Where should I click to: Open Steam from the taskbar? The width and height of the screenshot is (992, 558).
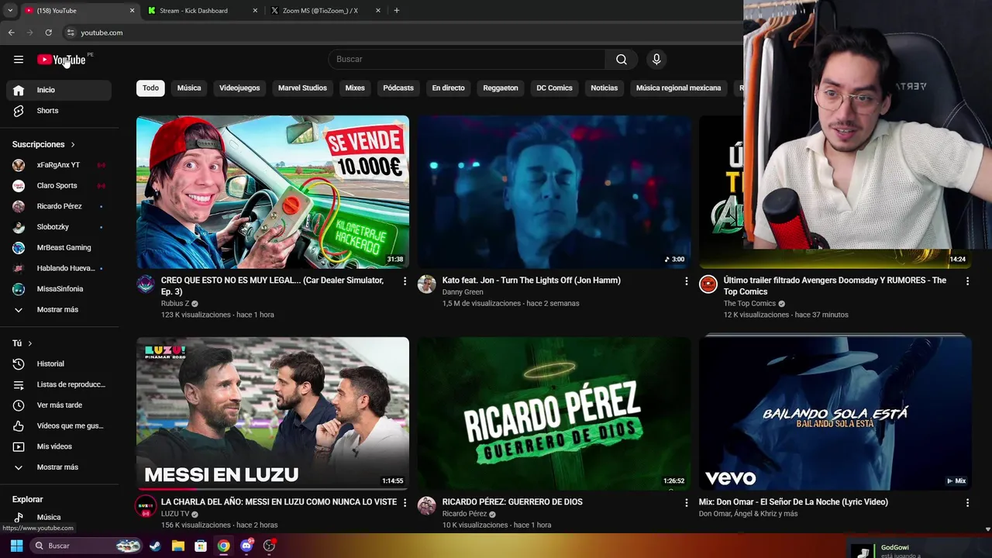(155, 546)
